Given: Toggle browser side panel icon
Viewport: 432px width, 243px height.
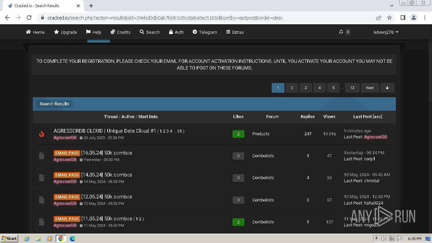Looking at the screenshot, I should click(x=403, y=18).
